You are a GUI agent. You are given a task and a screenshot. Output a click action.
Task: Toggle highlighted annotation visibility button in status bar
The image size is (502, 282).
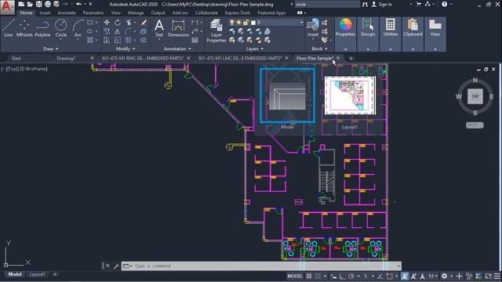[405, 276]
